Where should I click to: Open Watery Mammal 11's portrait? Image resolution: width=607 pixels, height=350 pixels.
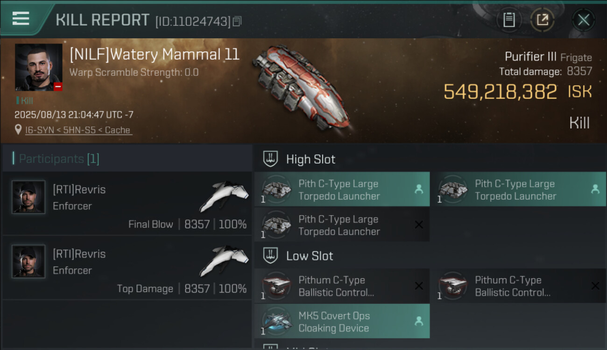tap(38, 67)
